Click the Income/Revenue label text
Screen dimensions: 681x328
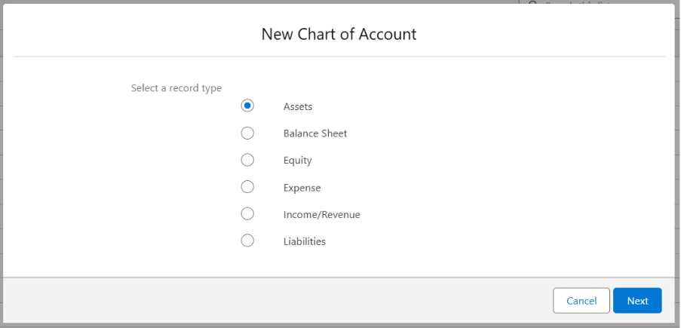321,215
